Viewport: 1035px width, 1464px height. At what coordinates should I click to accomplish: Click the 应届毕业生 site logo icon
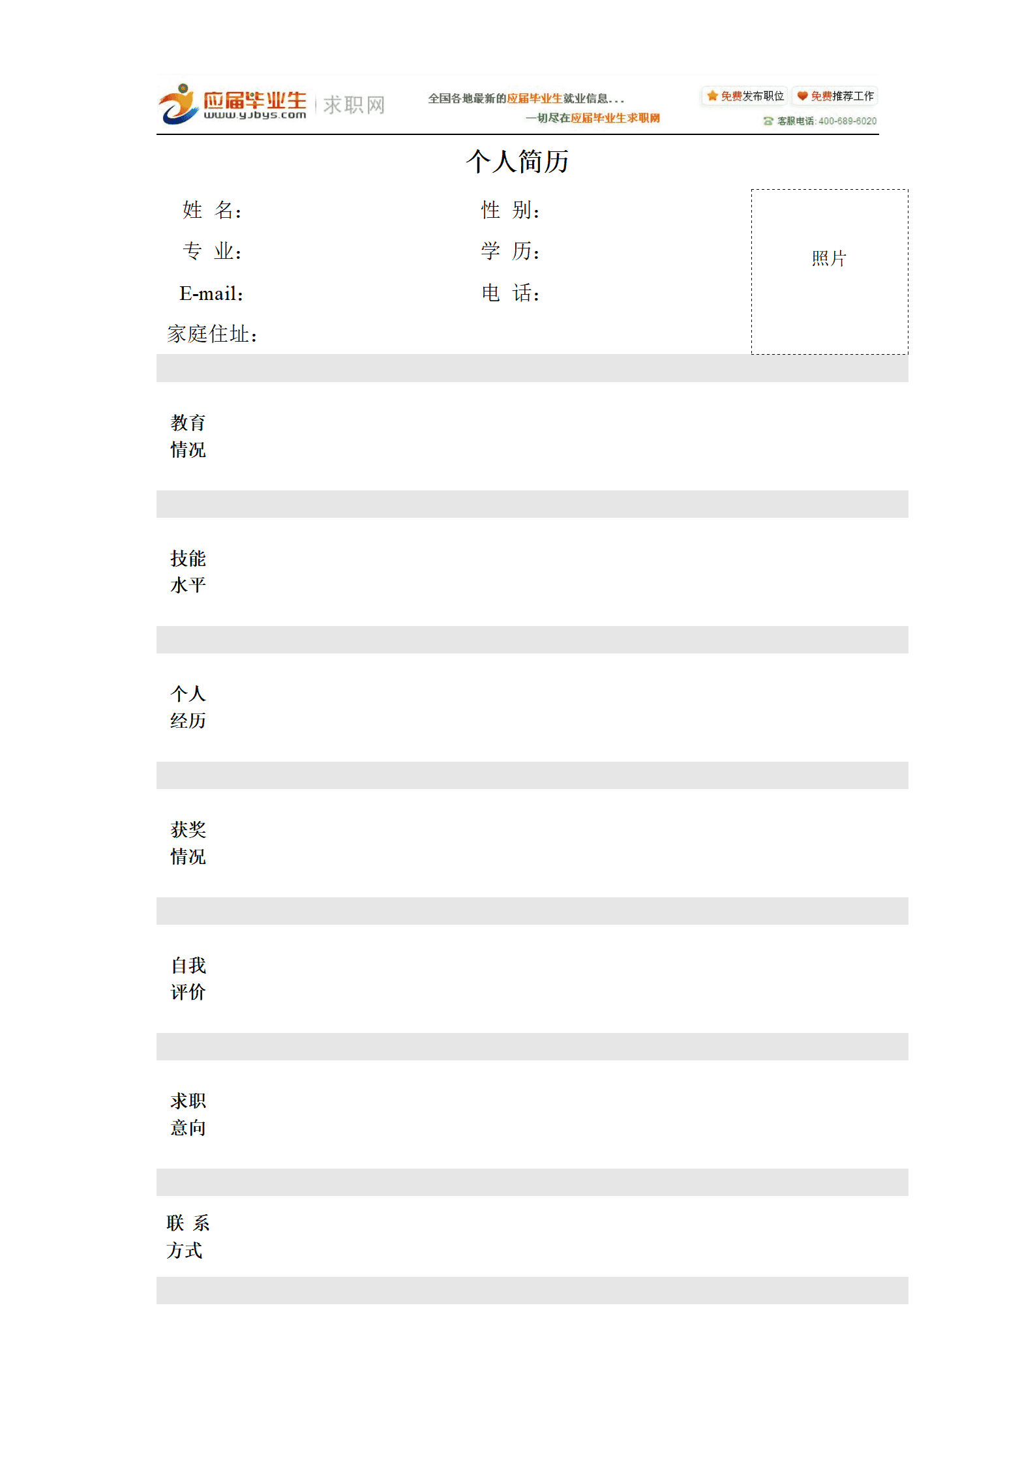[178, 104]
